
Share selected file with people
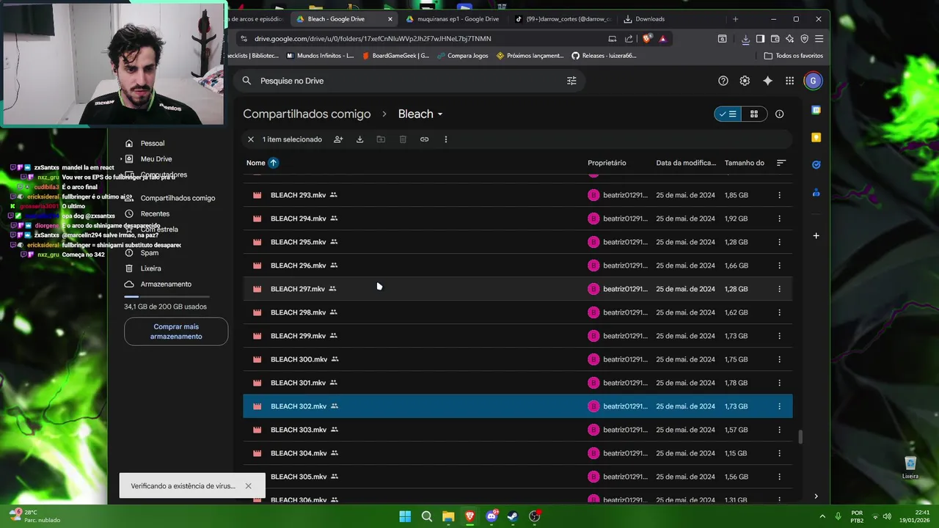[338, 139]
